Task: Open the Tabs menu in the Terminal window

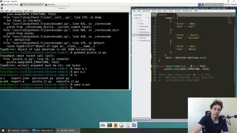Action: coord(26,11)
